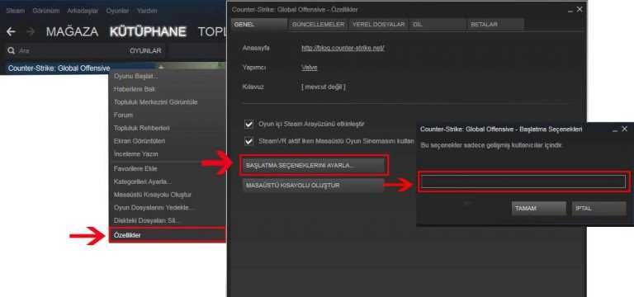This screenshot has width=634, height=297.
Task: Open the OYUNLAR filter dropdown
Action: click(x=145, y=51)
